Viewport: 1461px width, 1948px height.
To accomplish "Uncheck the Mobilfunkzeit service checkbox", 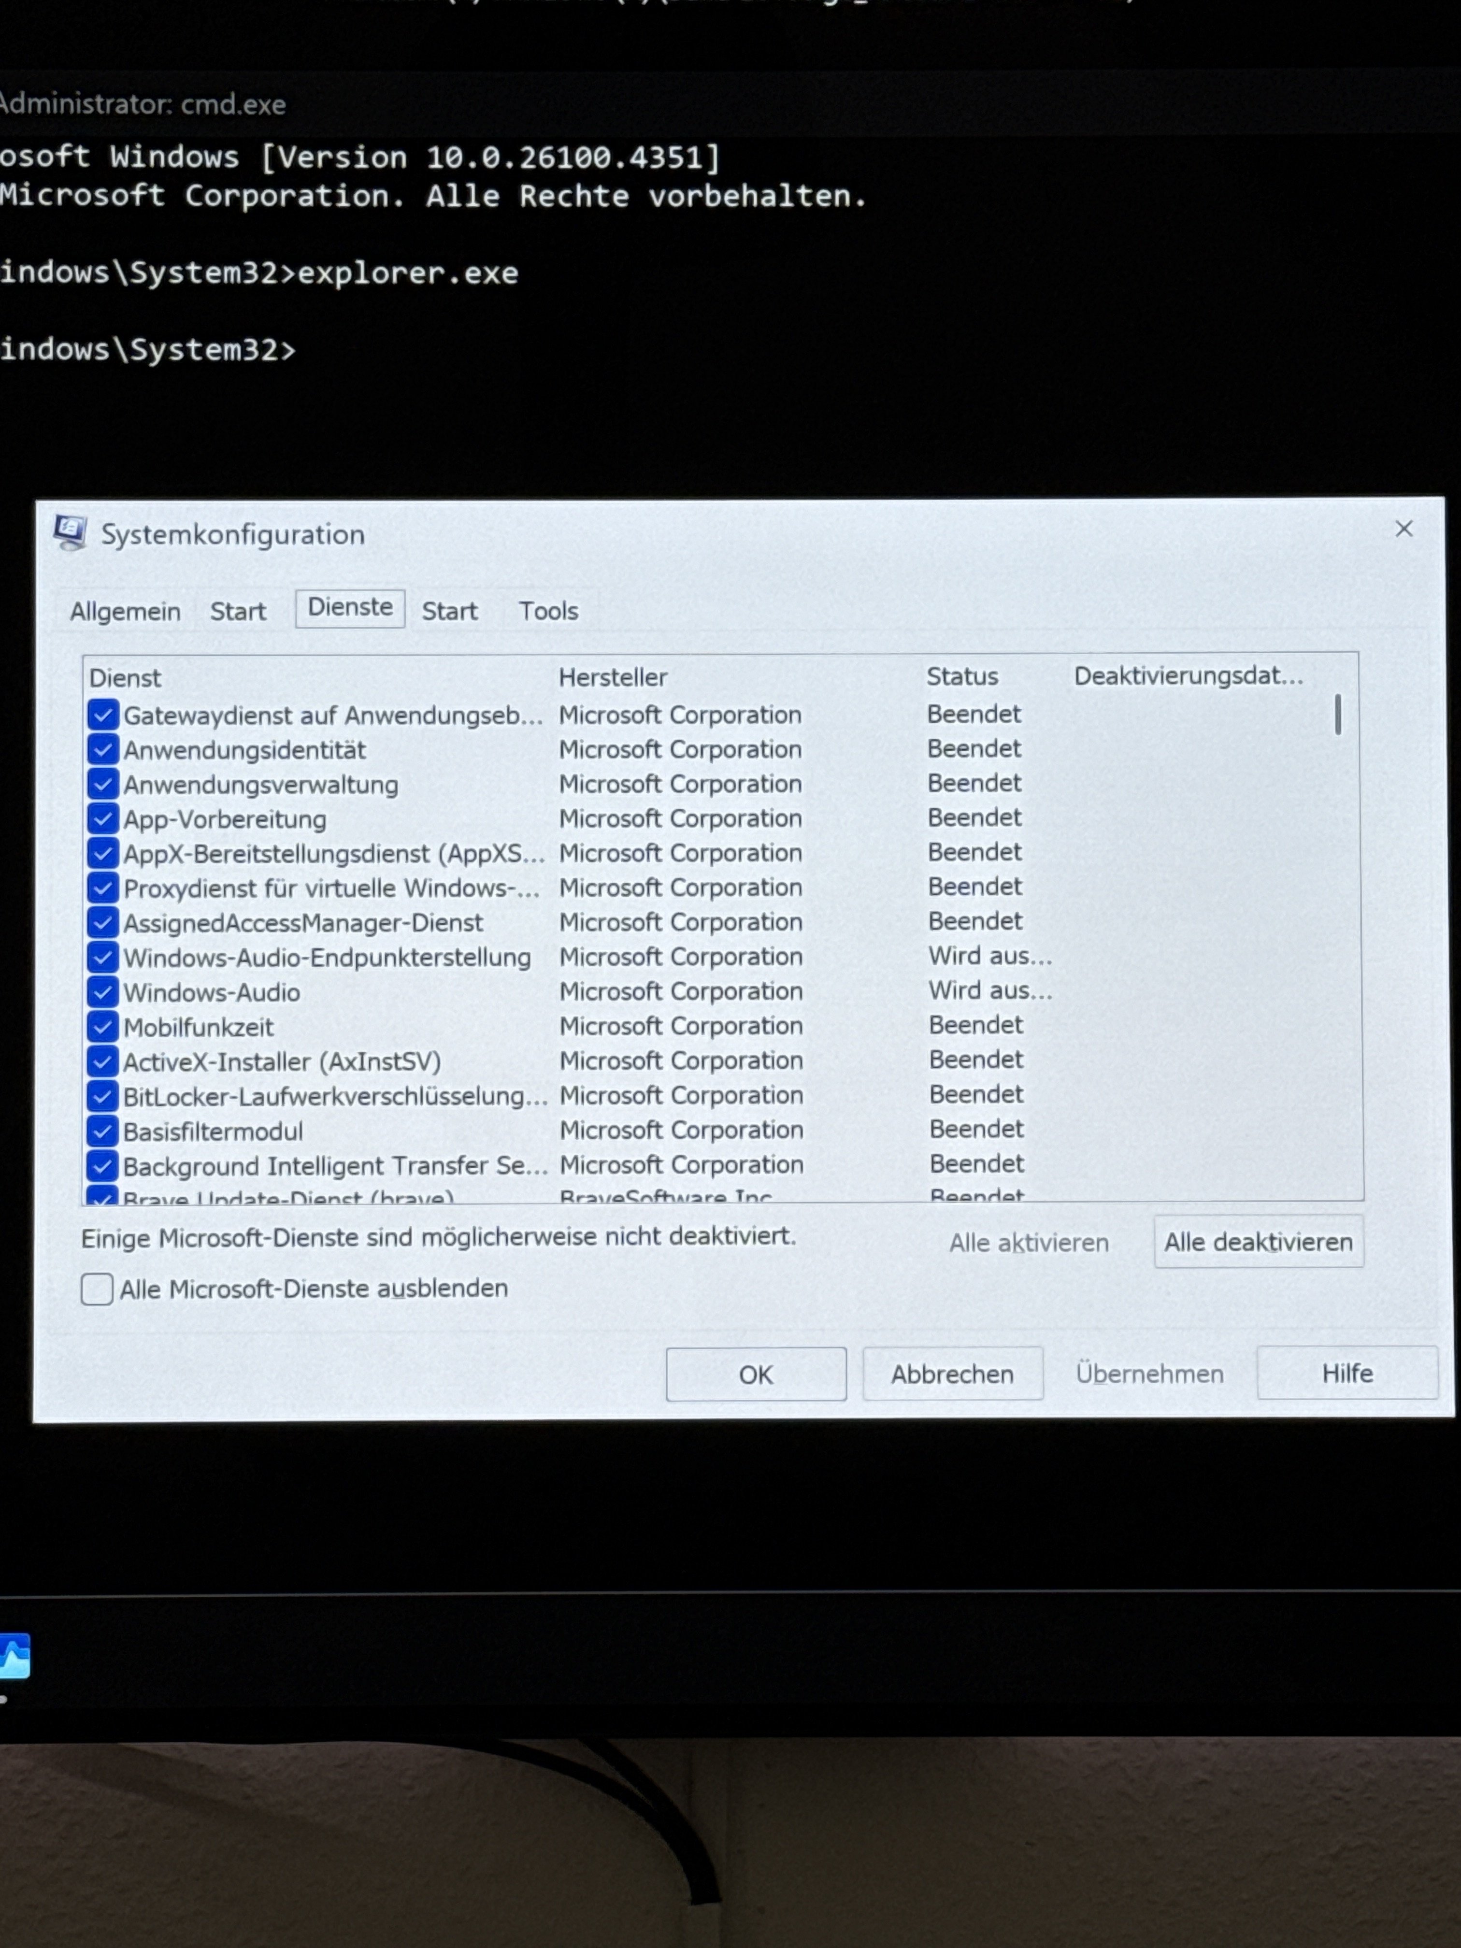I will point(103,1027).
